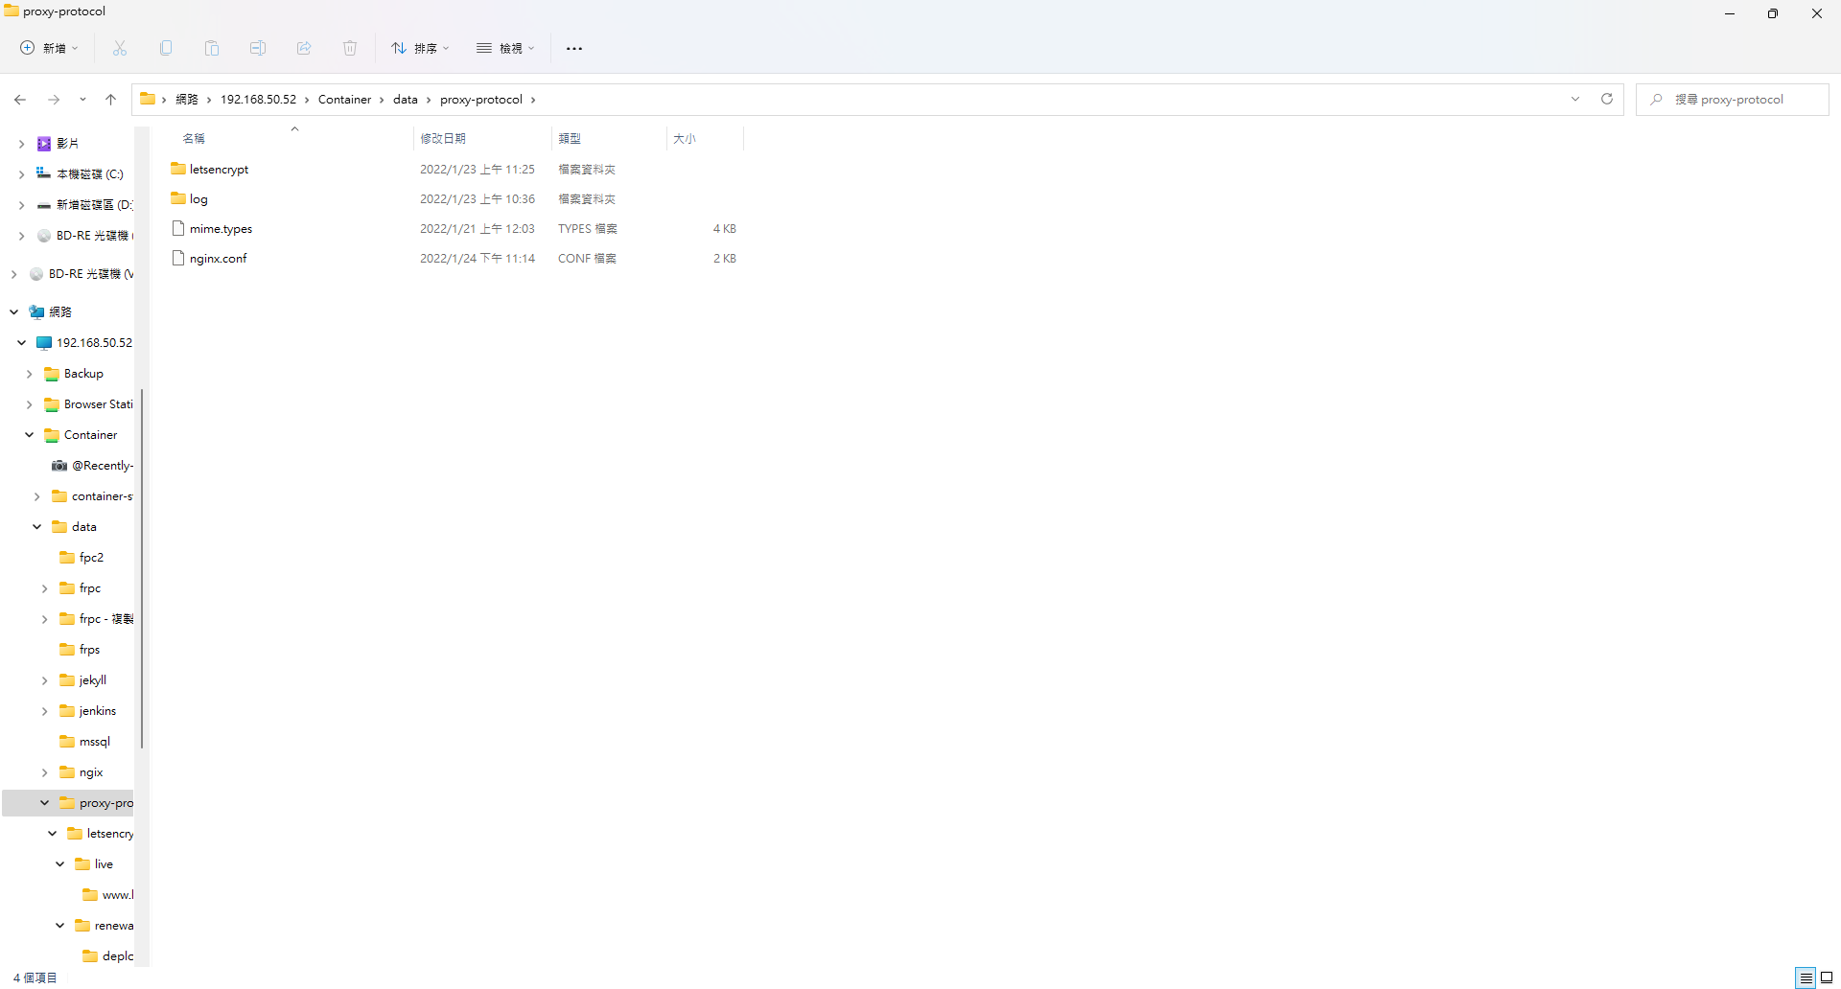Switch to details view layout in status bar
This screenshot has width=1841, height=989.
tap(1806, 977)
